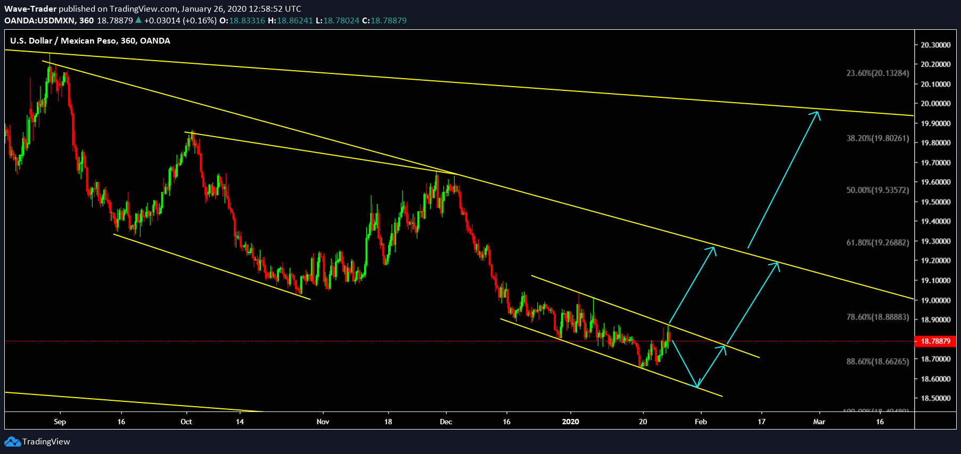Click the Dec label on time axis
961x454 pixels.
[x=446, y=422]
